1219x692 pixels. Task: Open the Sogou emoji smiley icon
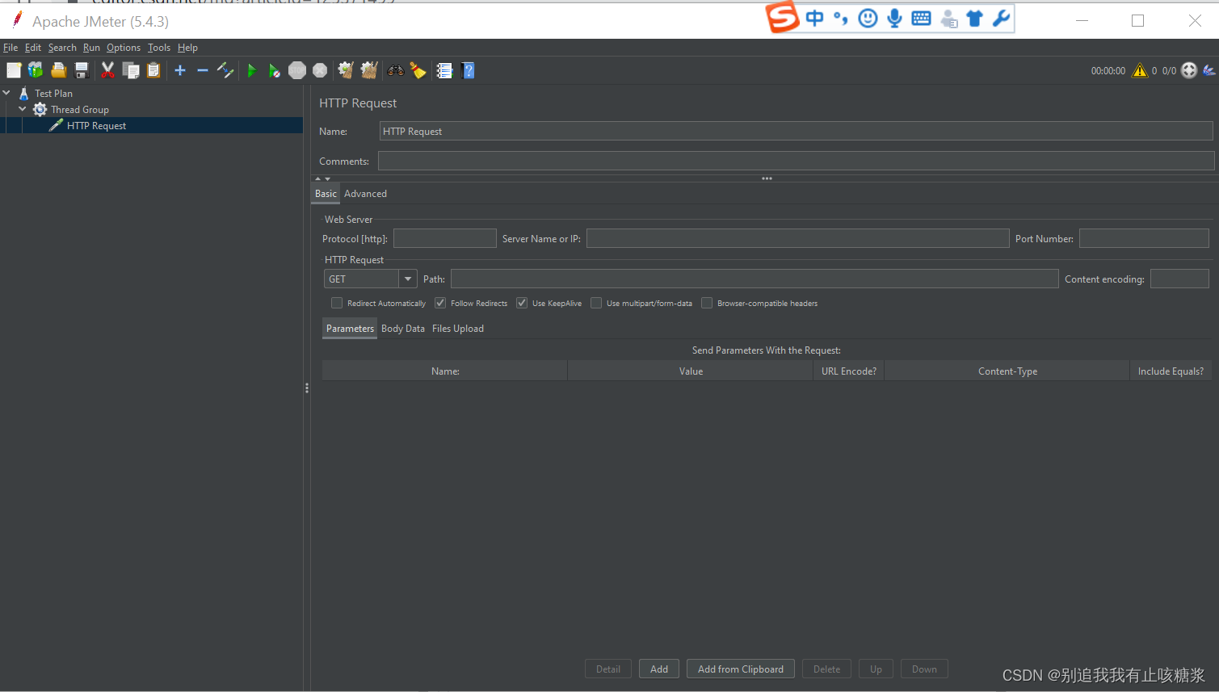point(868,18)
